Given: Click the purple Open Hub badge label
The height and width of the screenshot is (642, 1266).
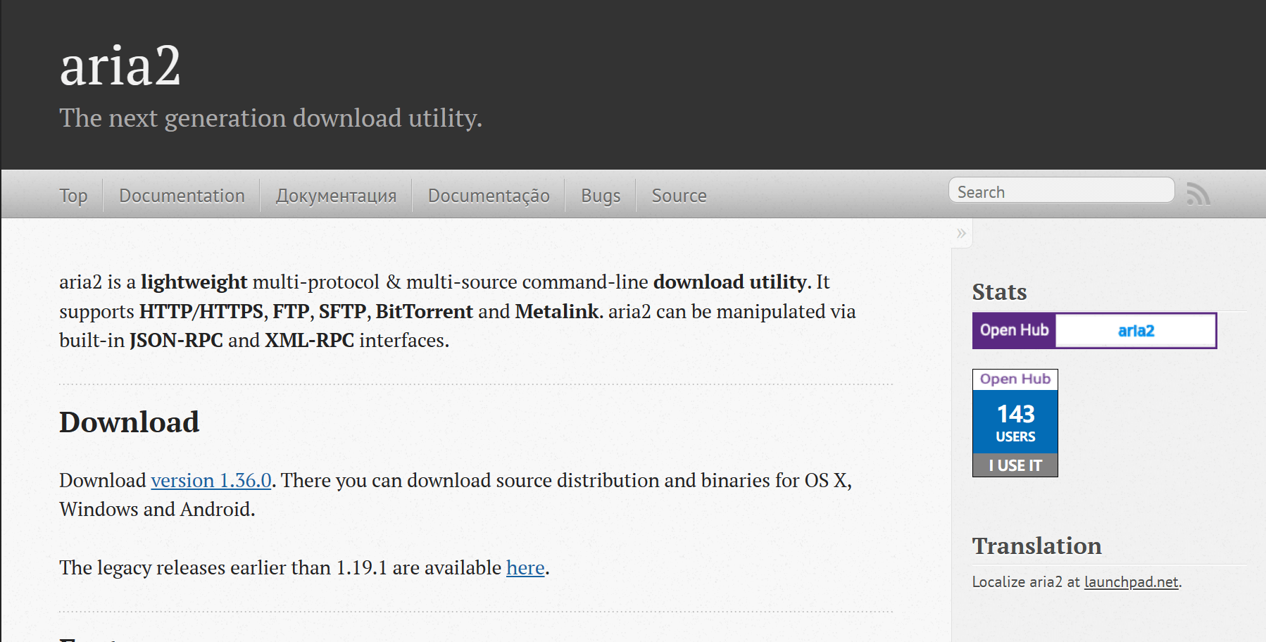Looking at the screenshot, I should (1014, 330).
